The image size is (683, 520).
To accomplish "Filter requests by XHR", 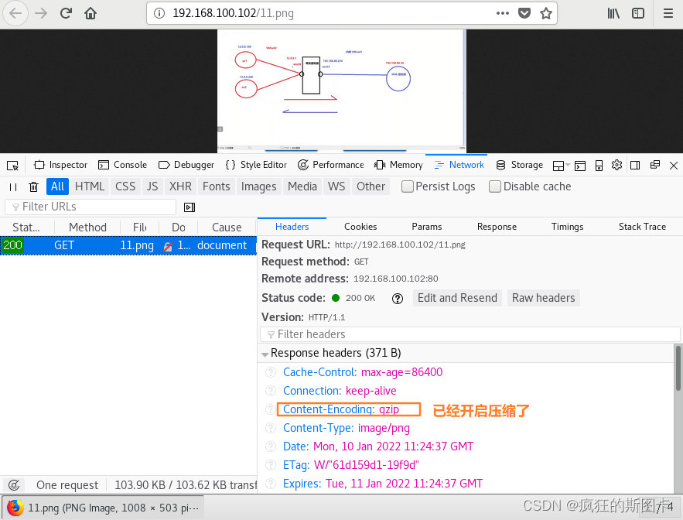I will (180, 186).
